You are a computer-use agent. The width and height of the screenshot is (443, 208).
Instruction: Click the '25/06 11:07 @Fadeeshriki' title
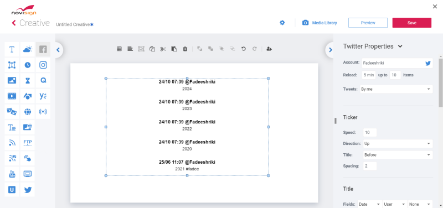(187, 162)
